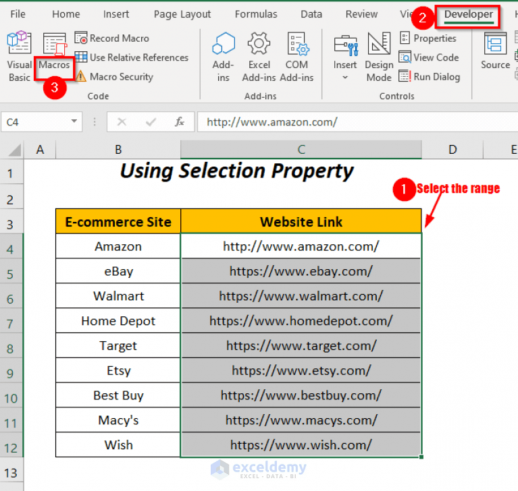Select column C header

pyautogui.click(x=301, y=150)
